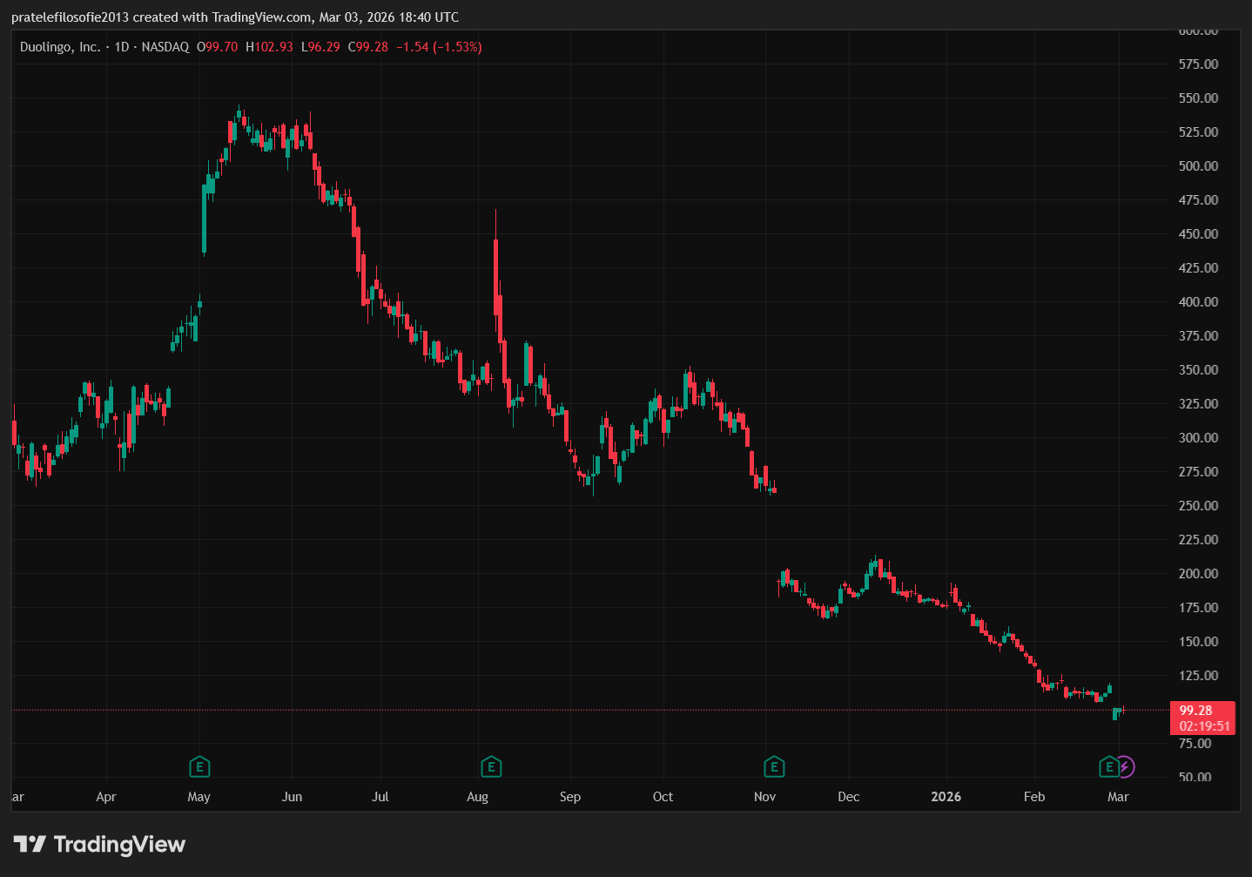Click the 550.00 level on price axis

coord(1198,98)
